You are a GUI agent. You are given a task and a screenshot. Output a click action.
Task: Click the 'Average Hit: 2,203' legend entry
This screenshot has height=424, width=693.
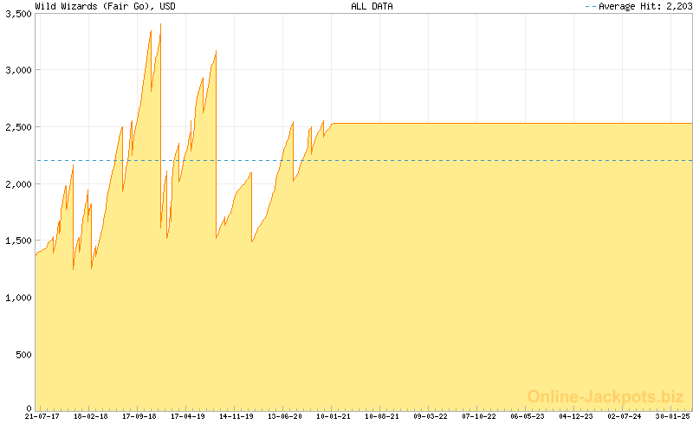(644, 6)
